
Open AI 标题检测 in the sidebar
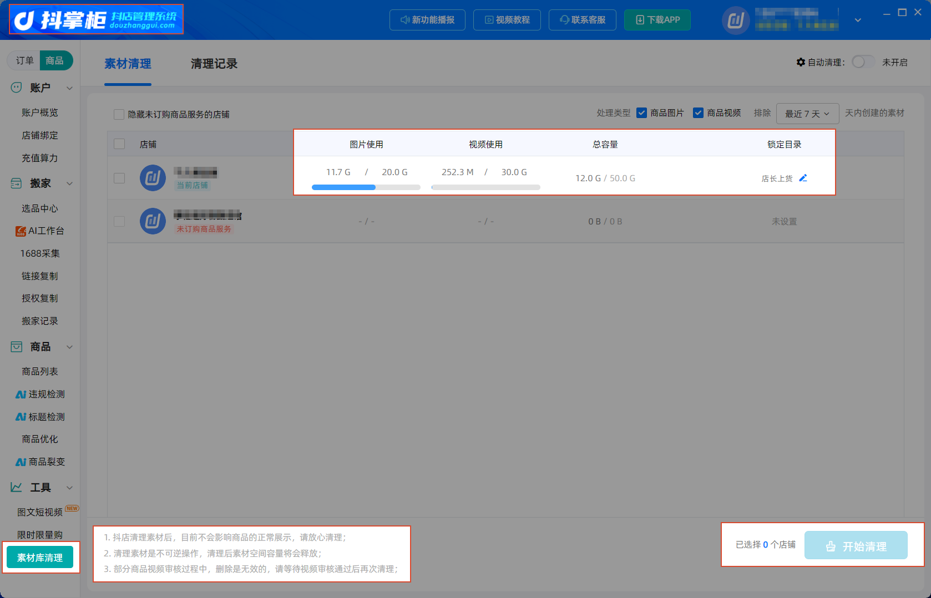[40, 417]
